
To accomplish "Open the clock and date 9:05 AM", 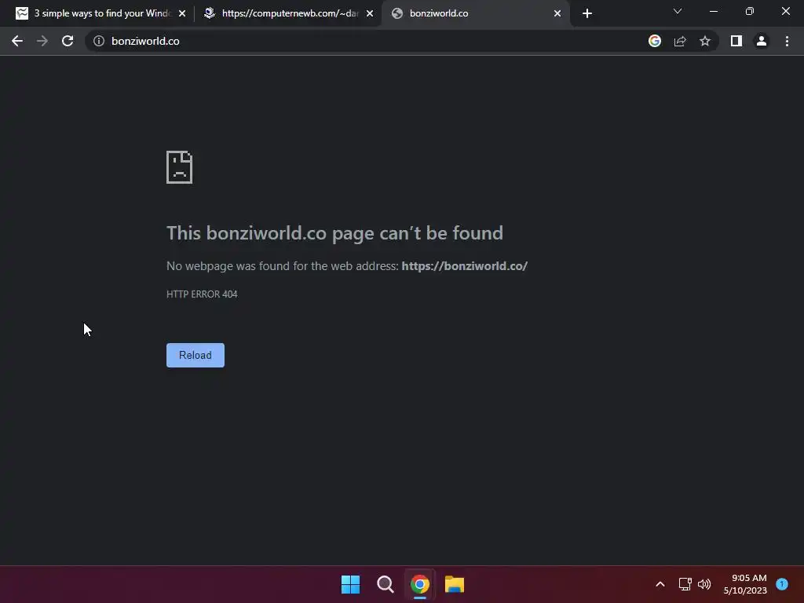I will pyautogui.click(x=745, y=584).
